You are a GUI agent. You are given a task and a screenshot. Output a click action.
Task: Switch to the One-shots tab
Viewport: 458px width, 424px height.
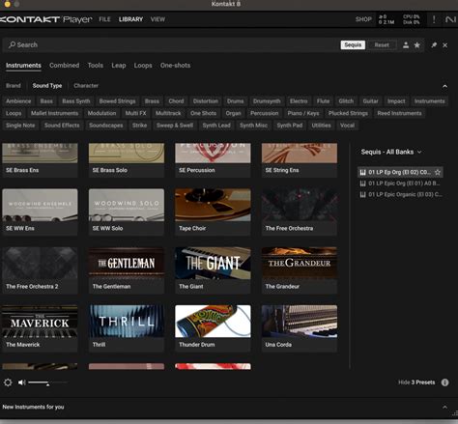175,66
